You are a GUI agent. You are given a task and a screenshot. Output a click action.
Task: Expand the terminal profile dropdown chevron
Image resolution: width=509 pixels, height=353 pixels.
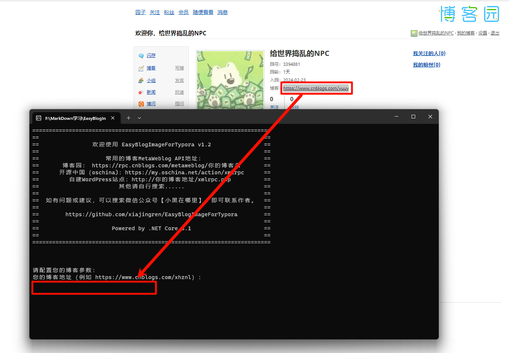tap(139, 118)
